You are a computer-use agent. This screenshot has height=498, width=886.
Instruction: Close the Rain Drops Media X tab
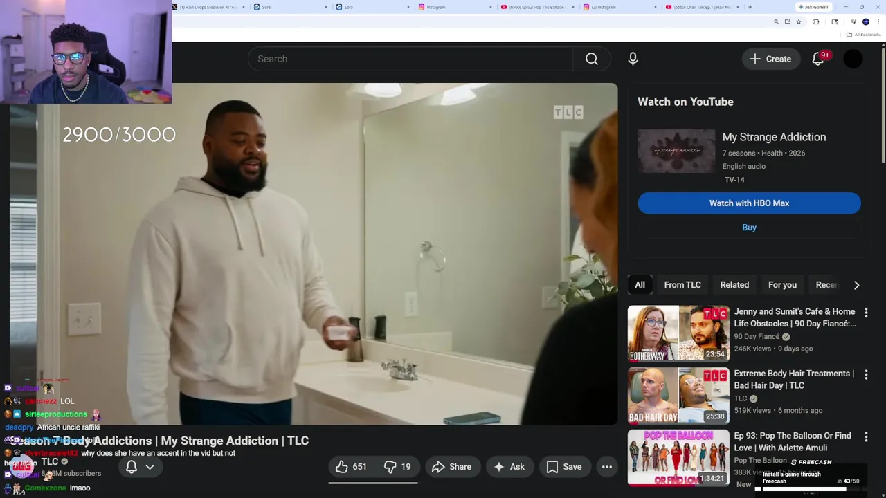coord(244,7)
